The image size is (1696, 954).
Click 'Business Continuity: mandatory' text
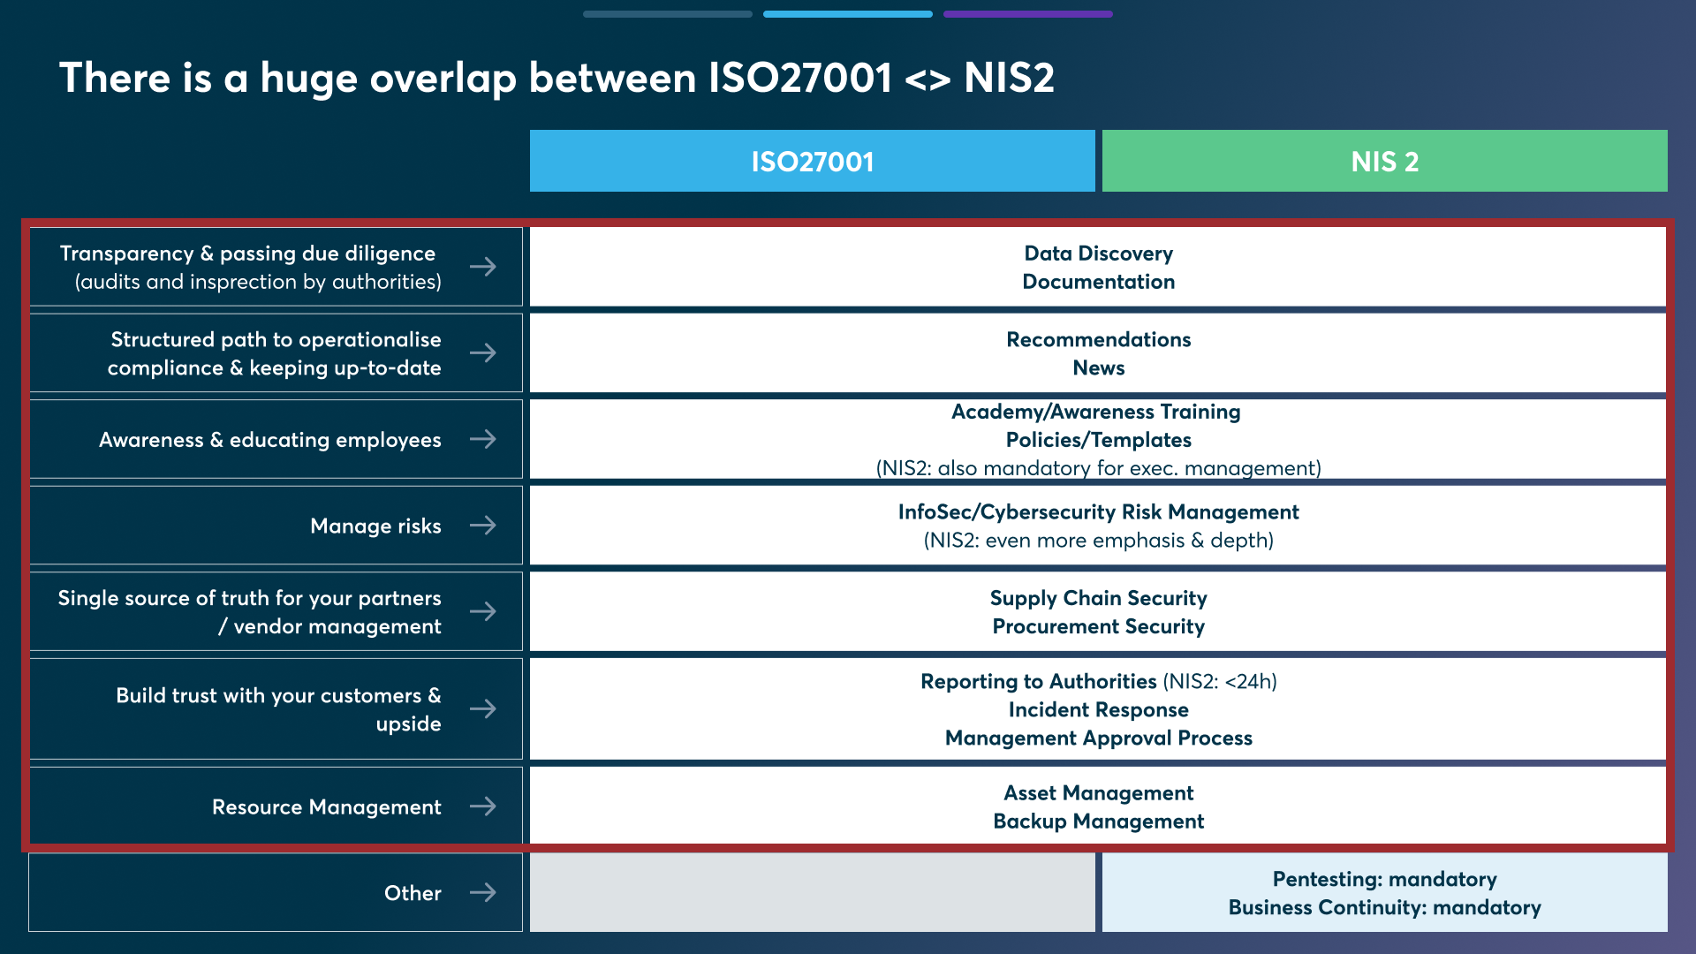pos(1385,907)
